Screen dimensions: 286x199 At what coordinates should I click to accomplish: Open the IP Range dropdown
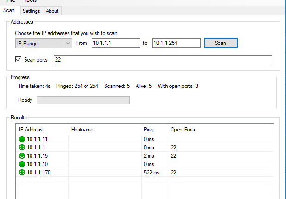pos(44,43)
